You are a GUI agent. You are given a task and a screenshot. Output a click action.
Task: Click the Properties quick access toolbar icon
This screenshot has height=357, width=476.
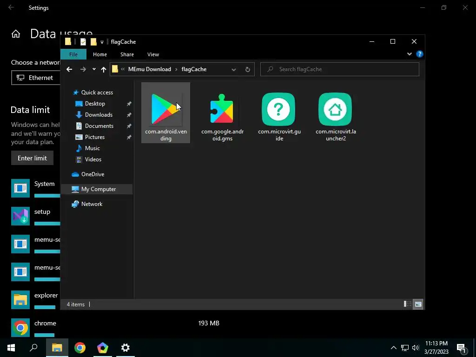(x=83, y=41)
